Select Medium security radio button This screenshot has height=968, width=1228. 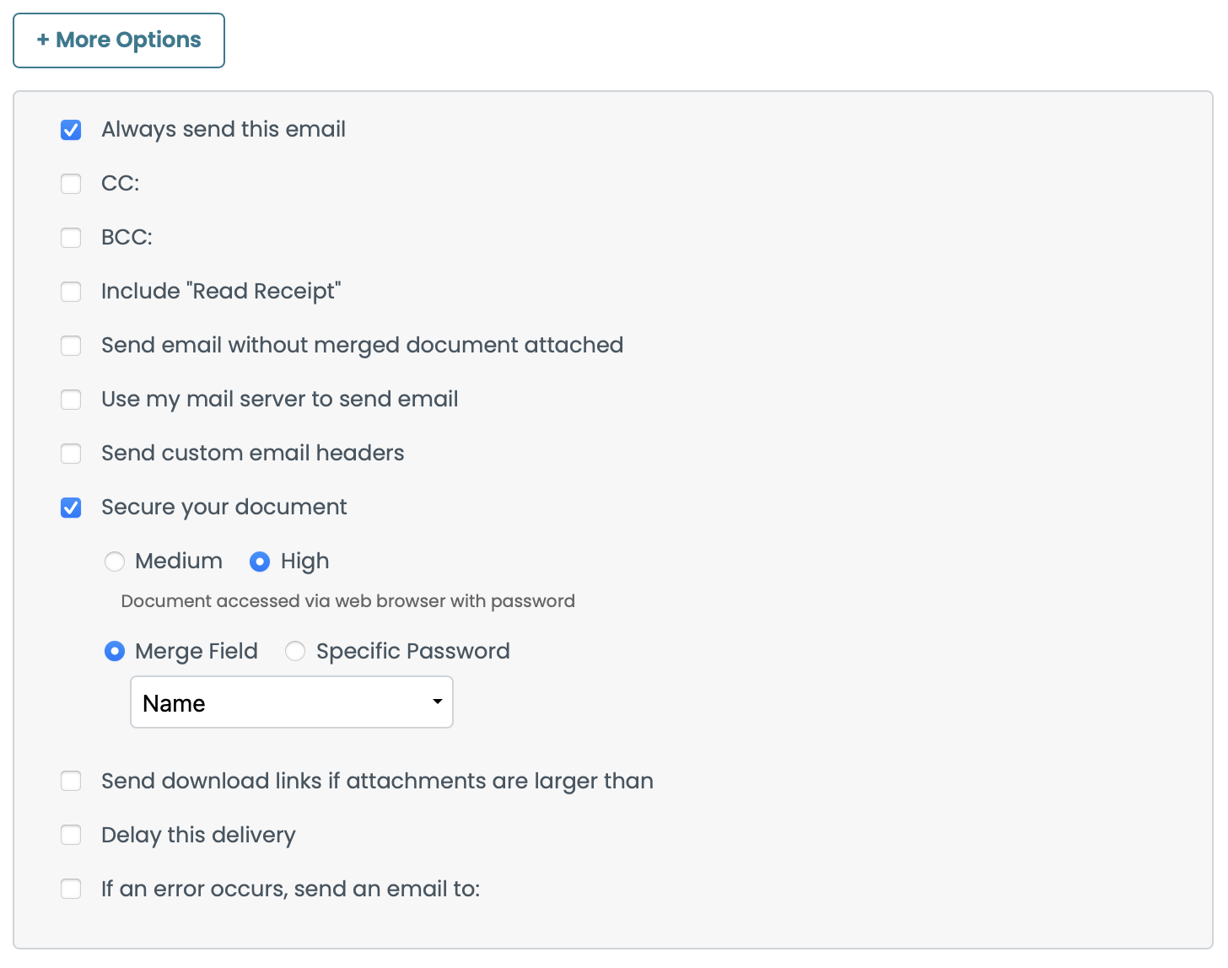[x=115, y=562]
